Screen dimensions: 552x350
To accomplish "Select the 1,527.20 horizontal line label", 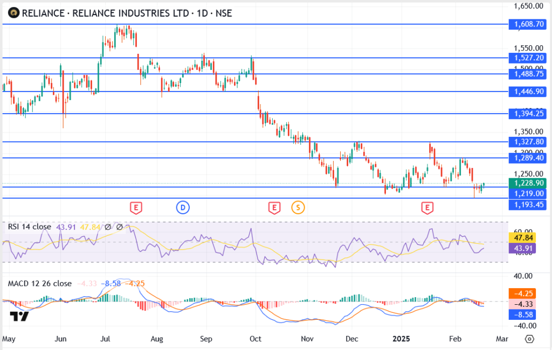I will click(x=528, y=58).
